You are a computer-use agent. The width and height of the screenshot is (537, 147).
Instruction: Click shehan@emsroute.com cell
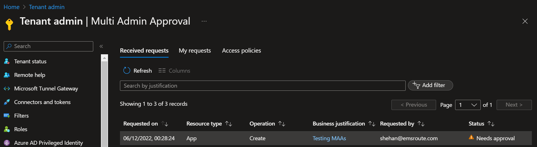click(409, 138)
